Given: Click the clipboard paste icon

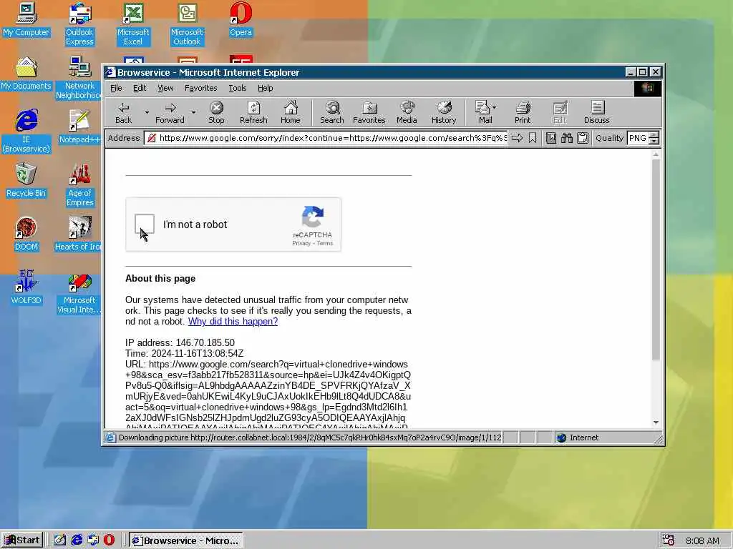Looking at the screenshot, I should tap(583, 138).
